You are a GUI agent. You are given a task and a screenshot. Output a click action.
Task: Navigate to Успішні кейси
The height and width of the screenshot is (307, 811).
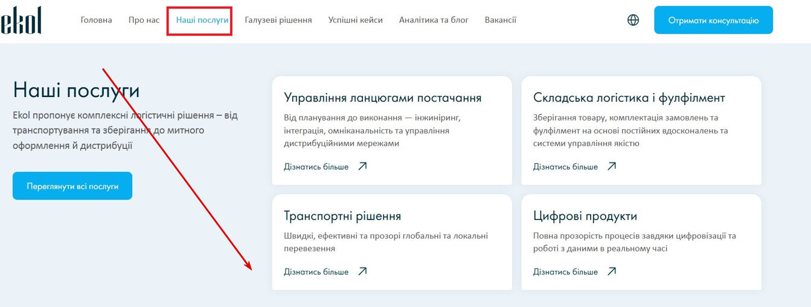[355, 20]
